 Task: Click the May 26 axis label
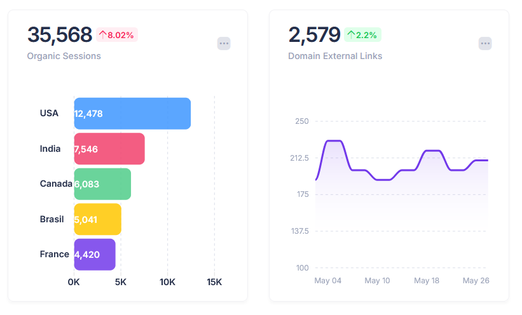pos(476,281)
